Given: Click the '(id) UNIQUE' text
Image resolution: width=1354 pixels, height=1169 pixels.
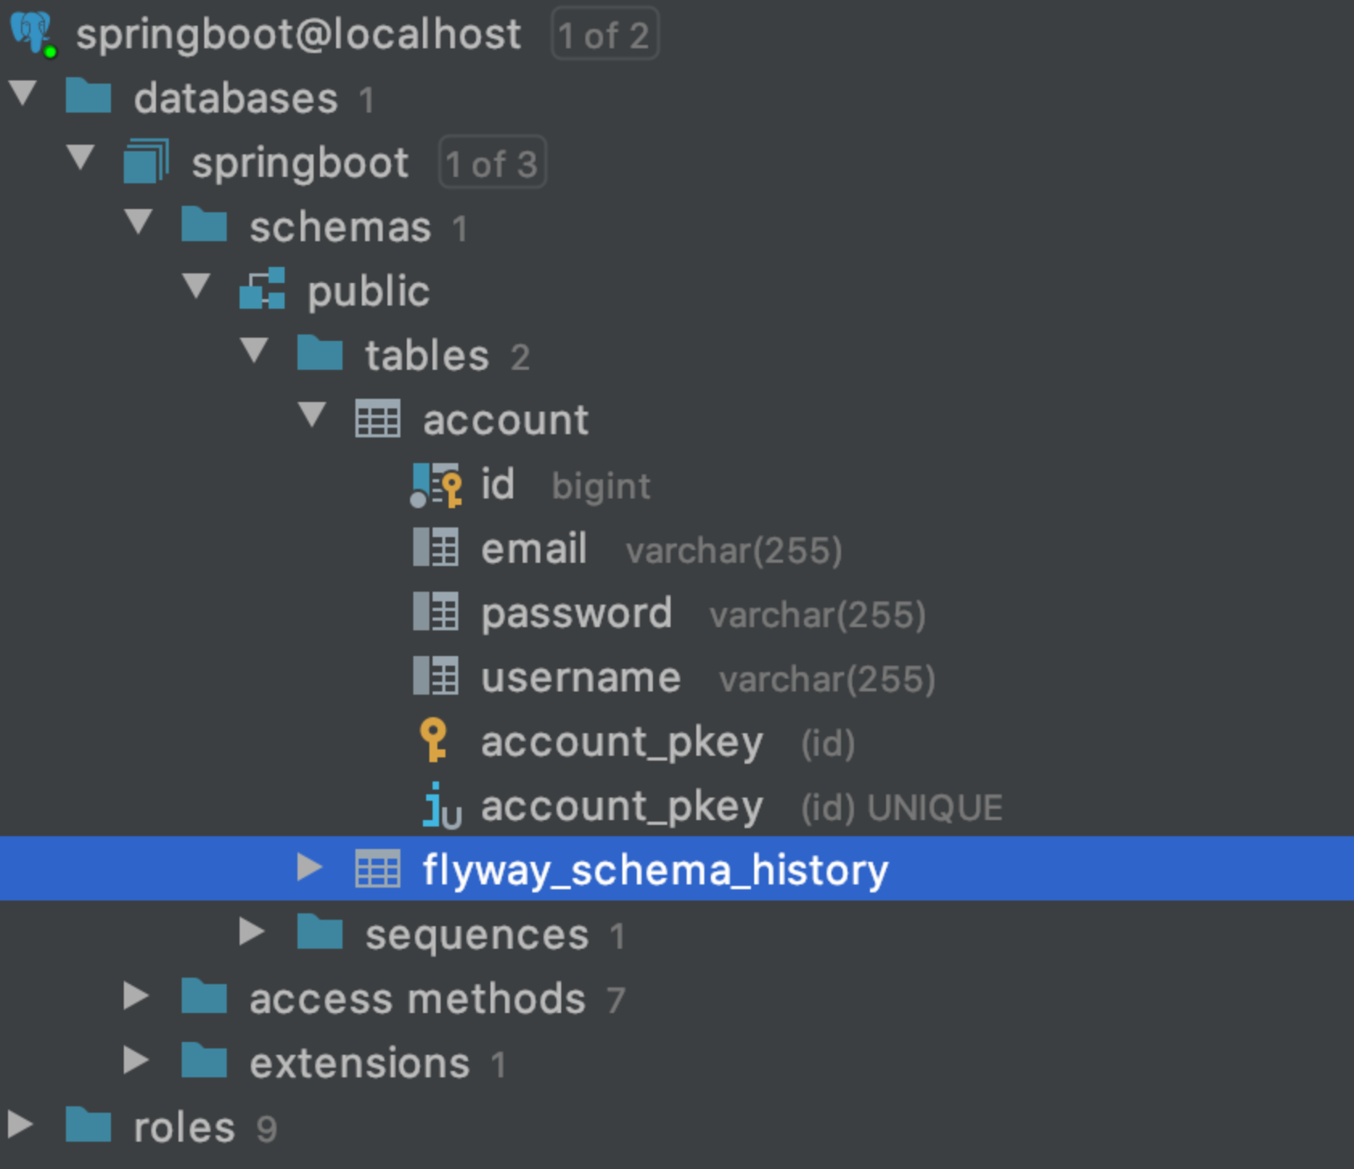Looking at the screenshot, I should coord(902,808).
